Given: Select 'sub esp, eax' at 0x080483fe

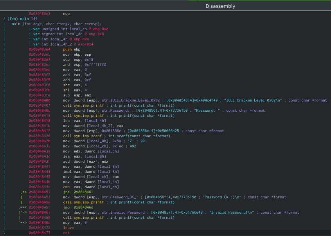Looking at the screenshot, I should pos(77,95).
